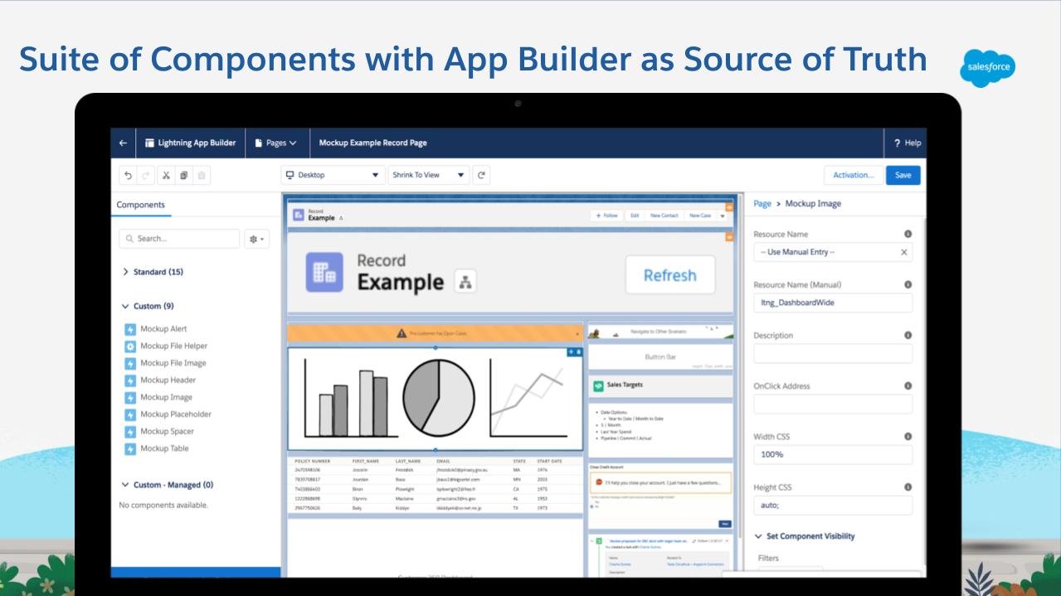Click the Activation button

(853, 176)
